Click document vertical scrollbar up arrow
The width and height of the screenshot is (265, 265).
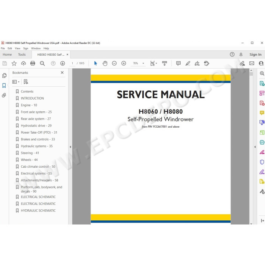pos(251,70)
